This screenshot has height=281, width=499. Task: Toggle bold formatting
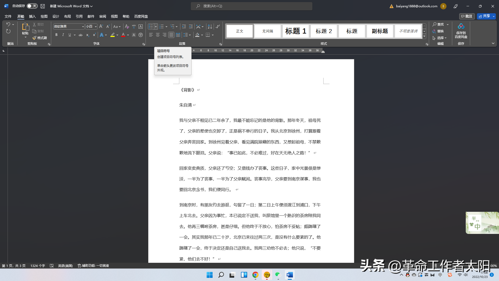(56, 35)
